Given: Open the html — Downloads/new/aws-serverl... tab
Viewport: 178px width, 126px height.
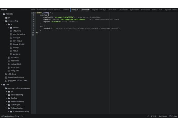Looking at the screenshot, I should click(46, 10).
